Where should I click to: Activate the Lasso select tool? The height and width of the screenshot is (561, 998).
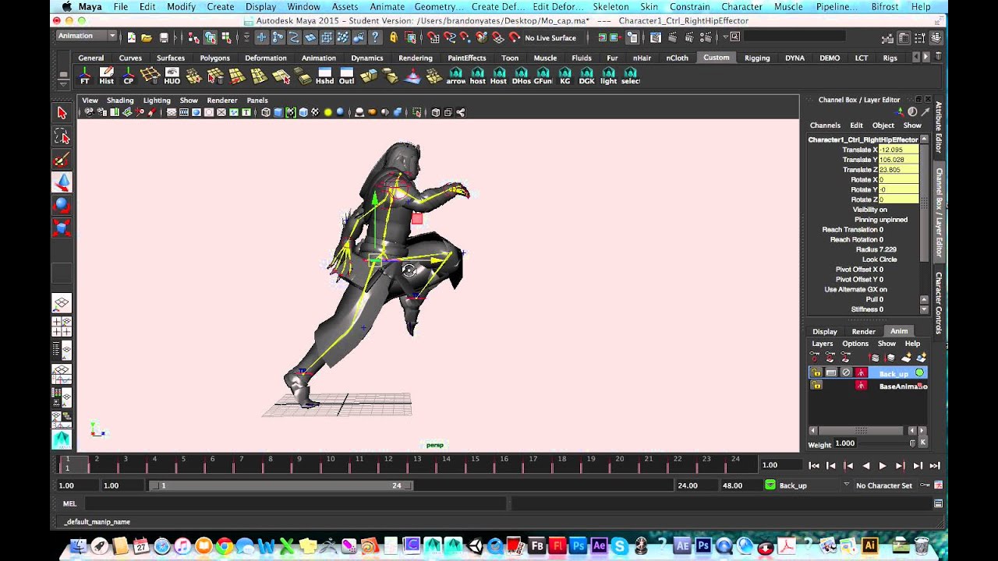(62, 137)
